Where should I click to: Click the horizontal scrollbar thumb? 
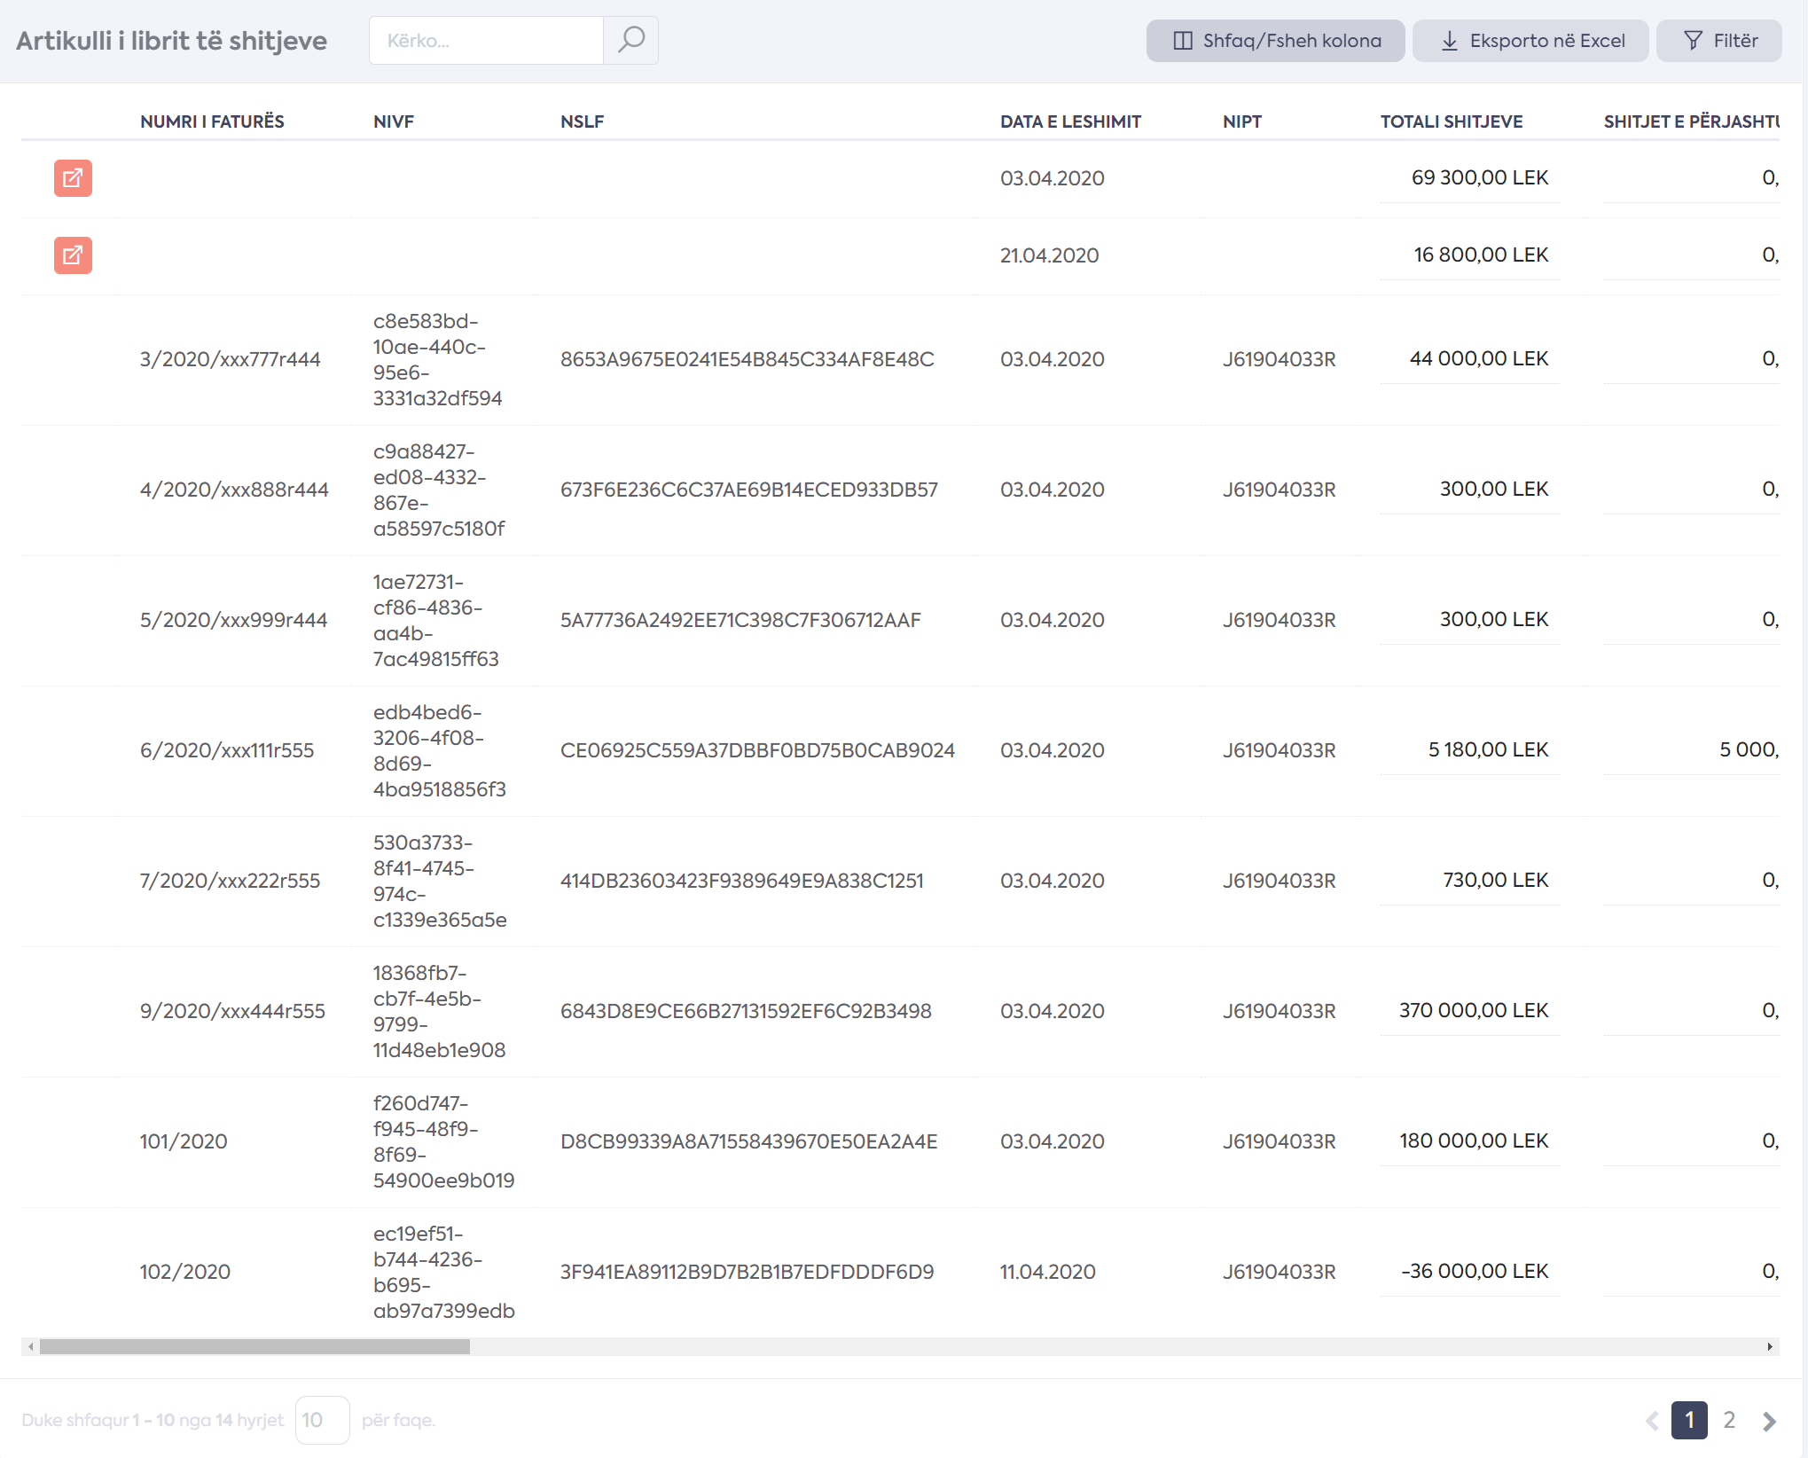[x=254, y=1346]
